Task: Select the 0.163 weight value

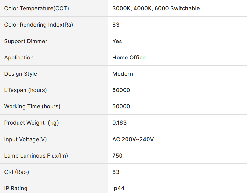Action: click(x=120, y=123)
